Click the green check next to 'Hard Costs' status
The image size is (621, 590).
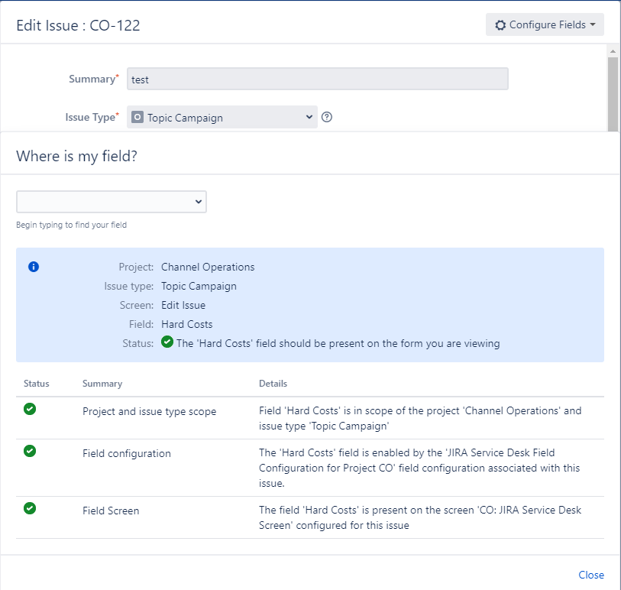(167, 342)
